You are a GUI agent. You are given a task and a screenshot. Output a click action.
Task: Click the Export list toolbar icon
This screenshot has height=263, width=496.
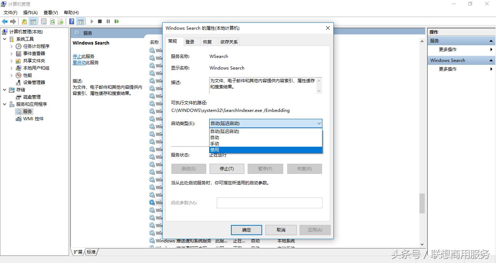pyautogui.click(x=61, y=21)
